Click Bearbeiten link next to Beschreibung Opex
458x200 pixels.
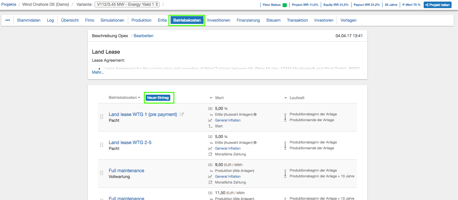[143, 36]
